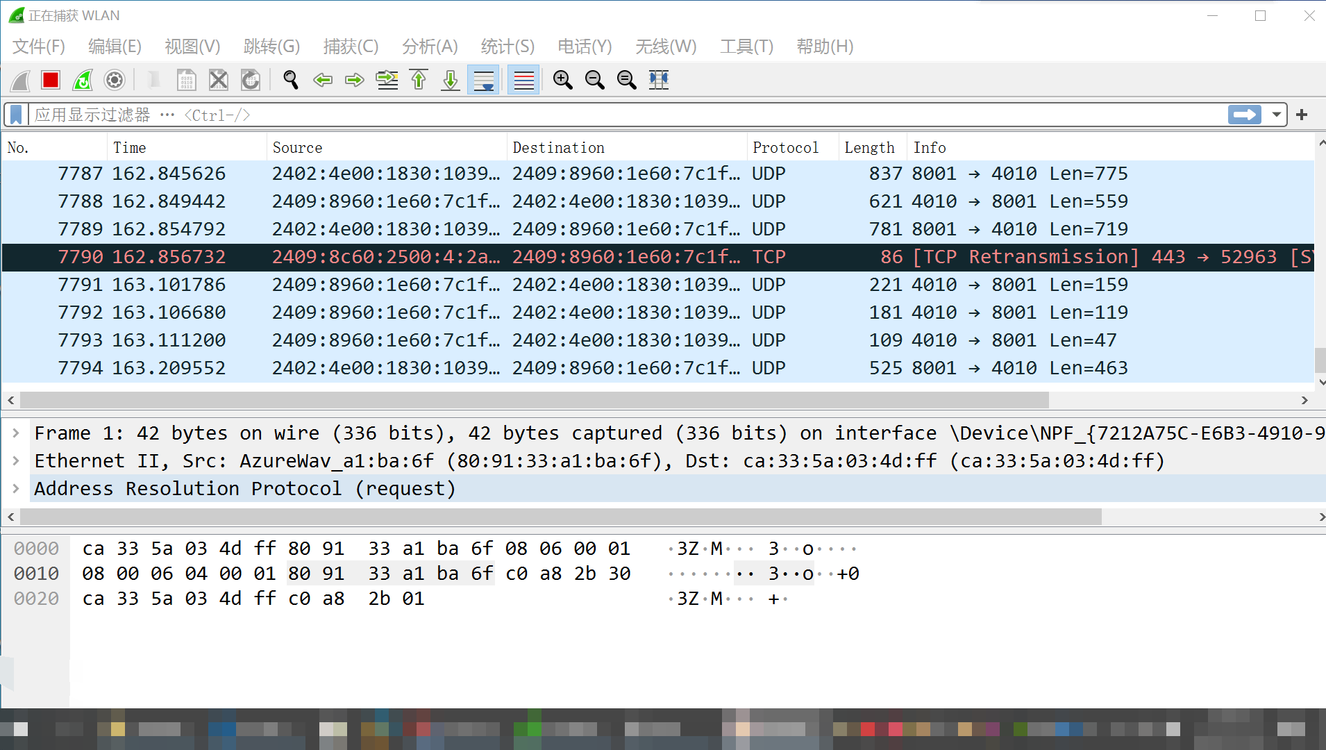
Task: Sort by the Length column header
Action: pos(872,148)
